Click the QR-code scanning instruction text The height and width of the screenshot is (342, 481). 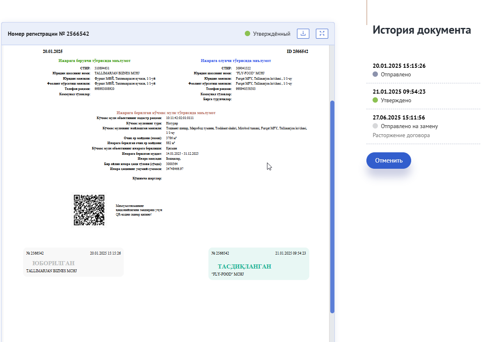click(x=139, y=210)
